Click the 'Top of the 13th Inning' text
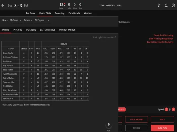 pyautogui.click(x=163, y=35)
